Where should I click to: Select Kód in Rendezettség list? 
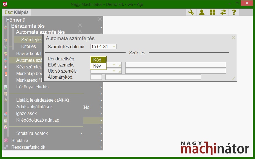click(x=98, y=60)
